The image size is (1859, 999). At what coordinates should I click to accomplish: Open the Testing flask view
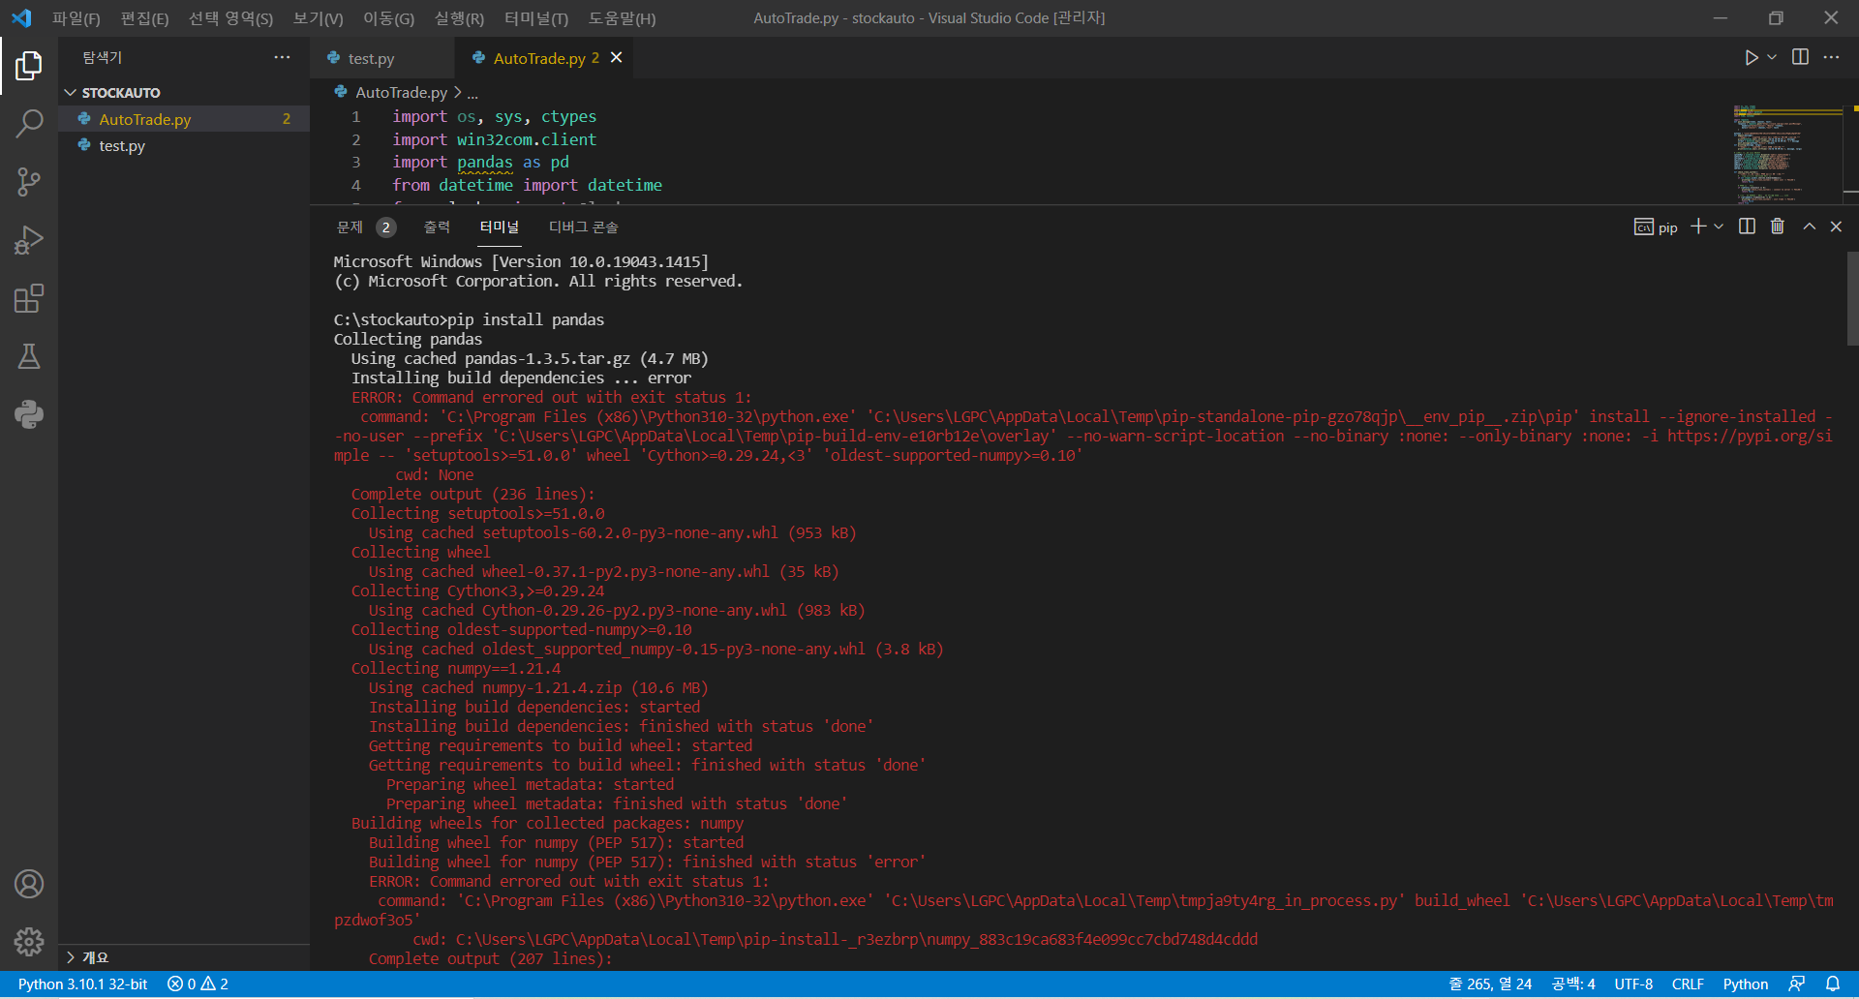[29, 356]
